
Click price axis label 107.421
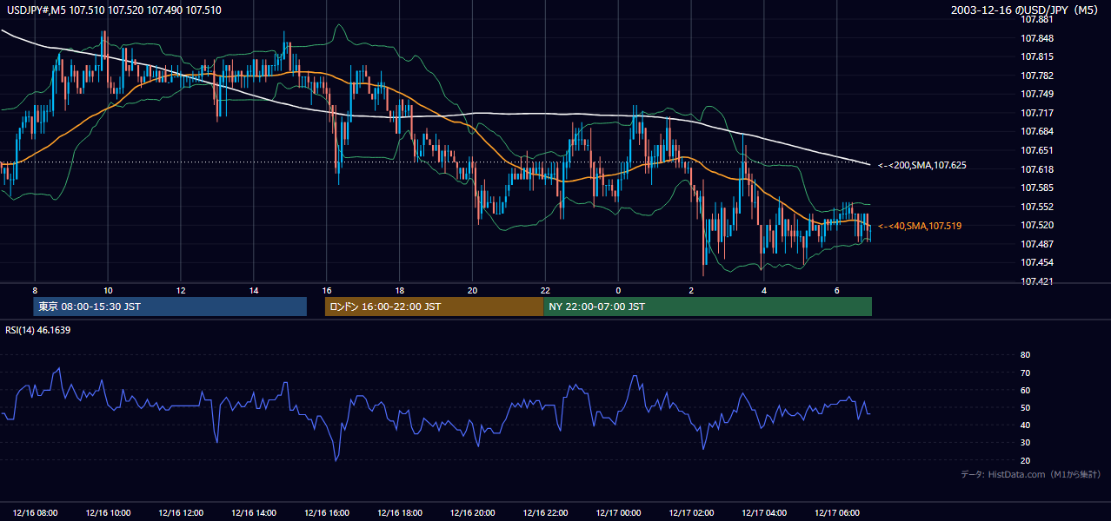[x=1037, y=281]
